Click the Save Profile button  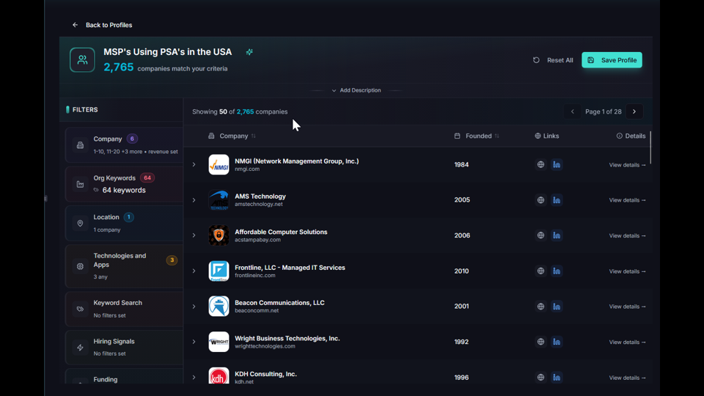tap(612, 60)
